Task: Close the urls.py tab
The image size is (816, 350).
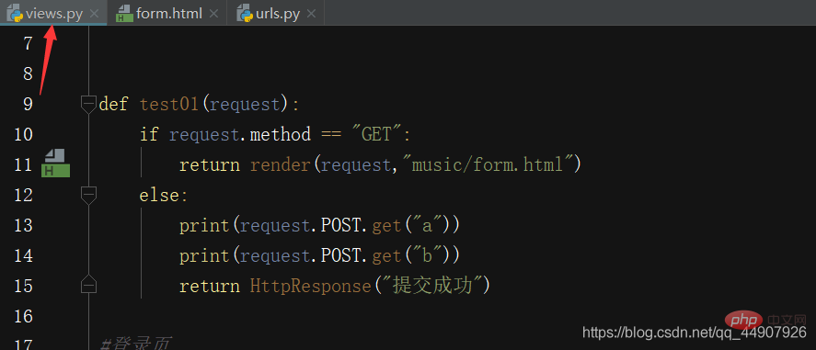Action: (311, 14)
